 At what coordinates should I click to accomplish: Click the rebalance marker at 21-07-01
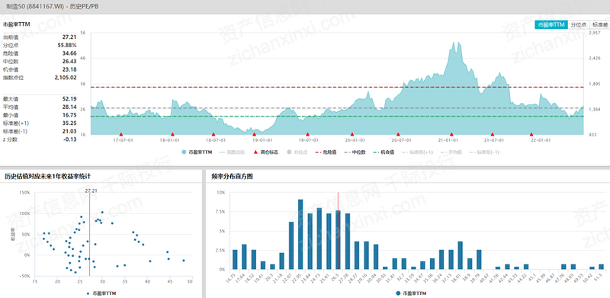click(492, 134)
